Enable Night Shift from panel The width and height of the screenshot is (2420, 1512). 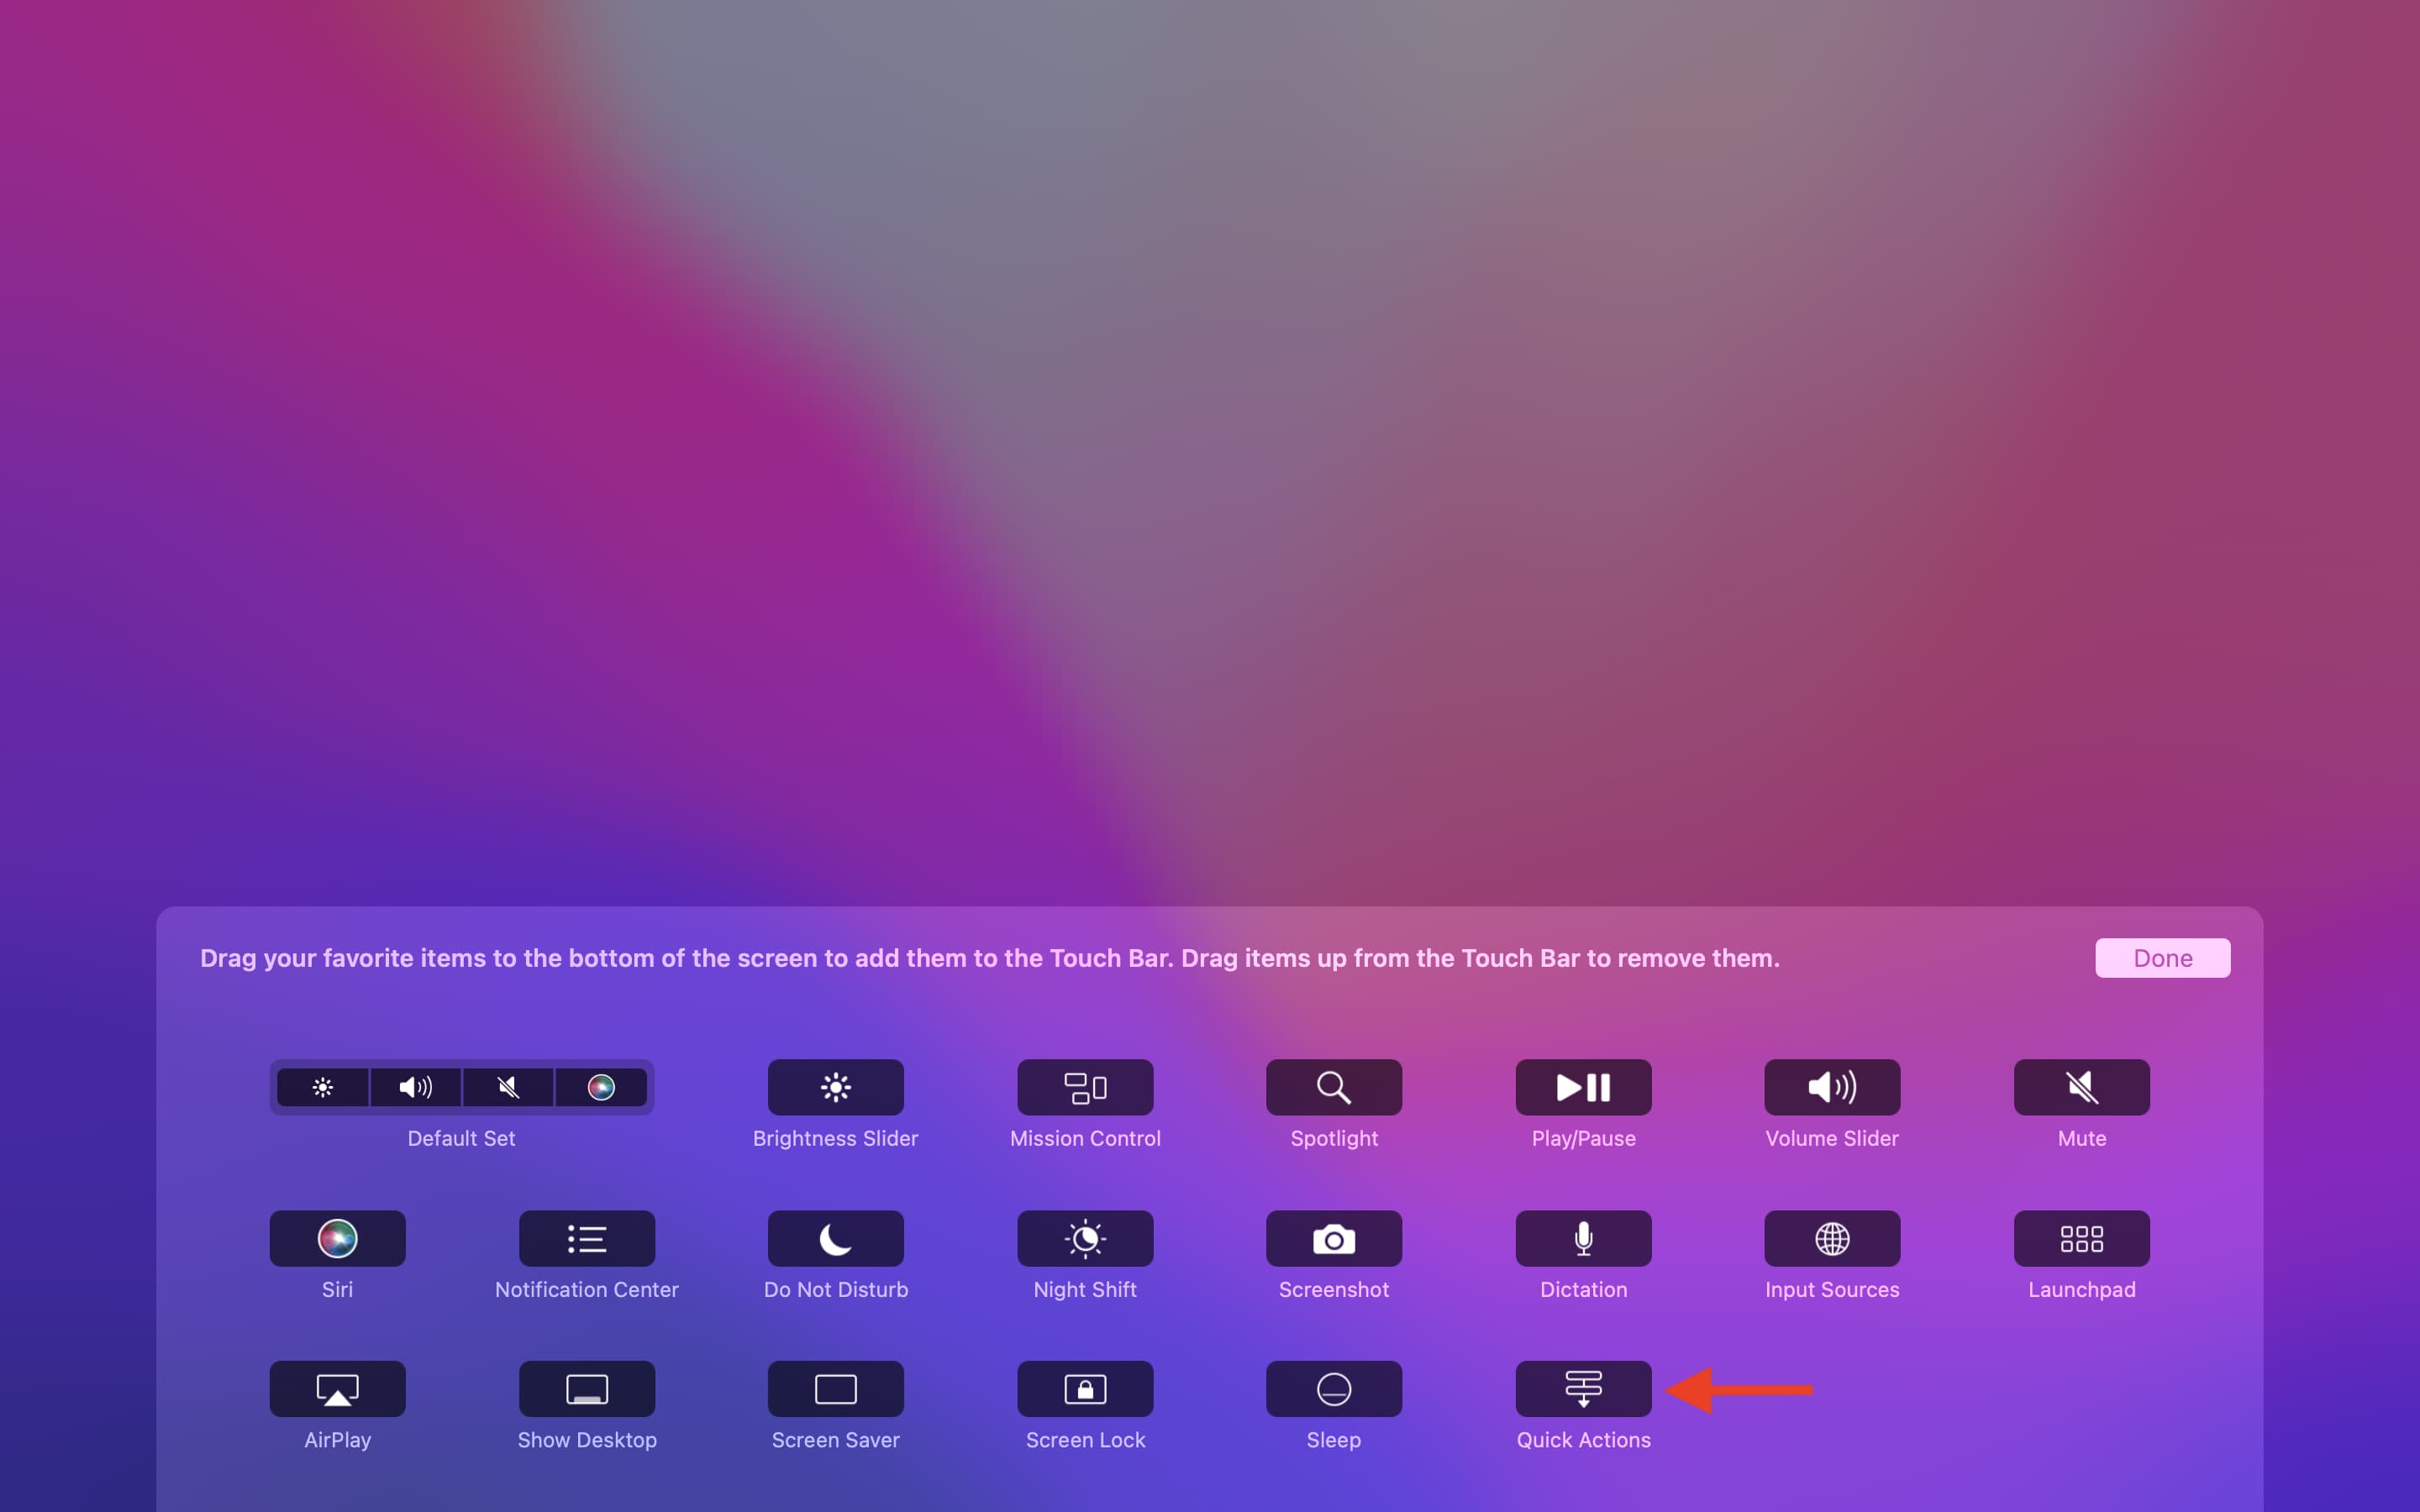tap(1084, 1236)
